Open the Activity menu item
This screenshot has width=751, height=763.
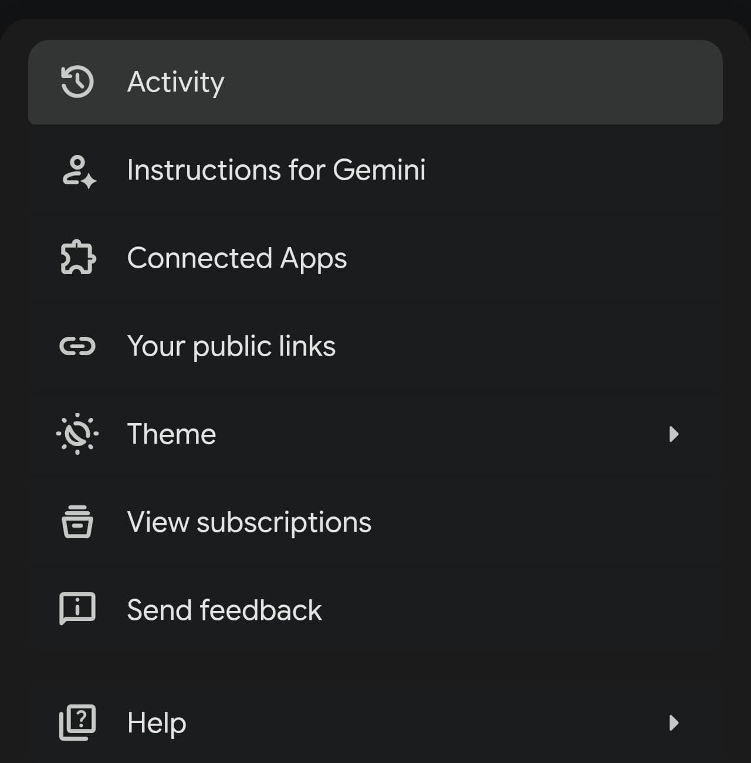(175, 82)
